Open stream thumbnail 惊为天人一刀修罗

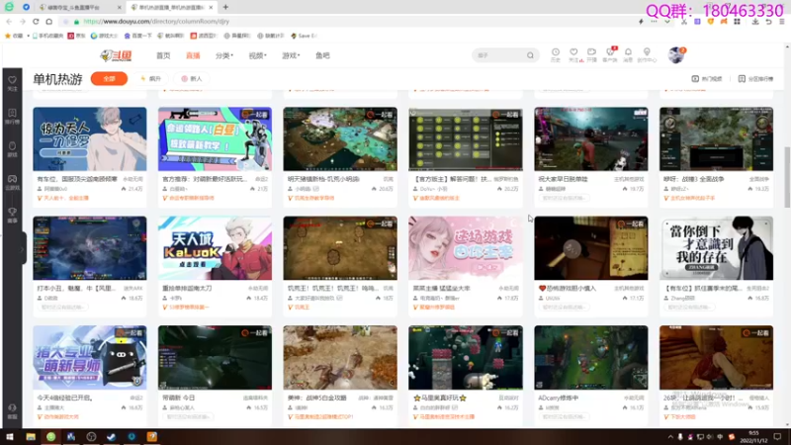click(x=90, y=138)
